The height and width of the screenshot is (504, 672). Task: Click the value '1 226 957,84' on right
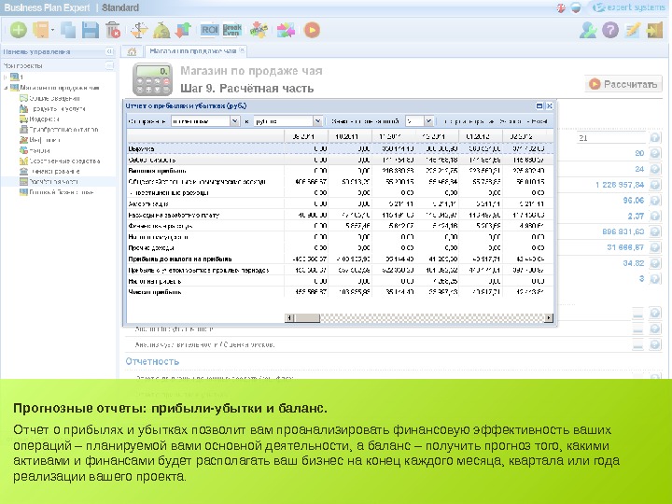(620, 185)
